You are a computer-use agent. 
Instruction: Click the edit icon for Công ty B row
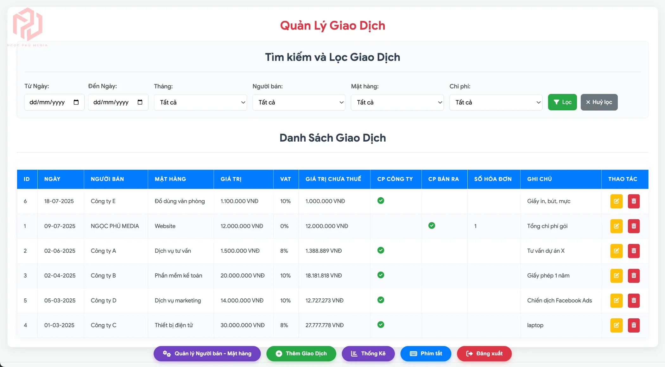(x=616, y=276)
